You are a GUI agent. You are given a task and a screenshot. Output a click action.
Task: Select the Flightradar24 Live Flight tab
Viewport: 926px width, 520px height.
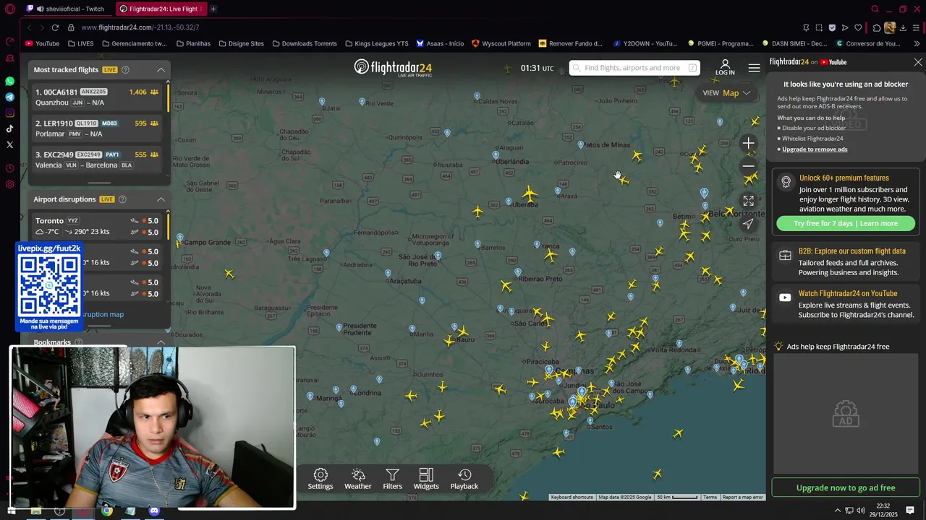coord(161,9)
